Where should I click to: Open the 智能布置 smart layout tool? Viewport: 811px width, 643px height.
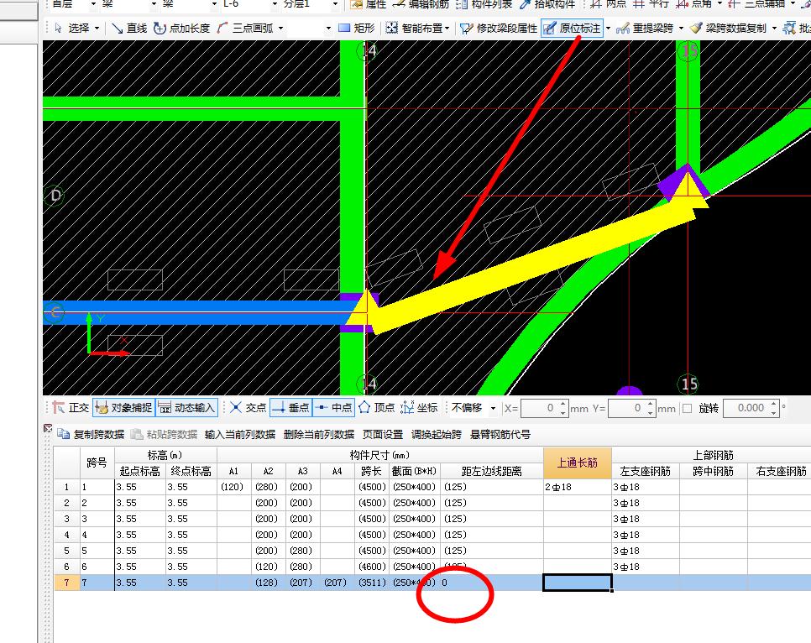pyautogui.click(x=416, y=28)
